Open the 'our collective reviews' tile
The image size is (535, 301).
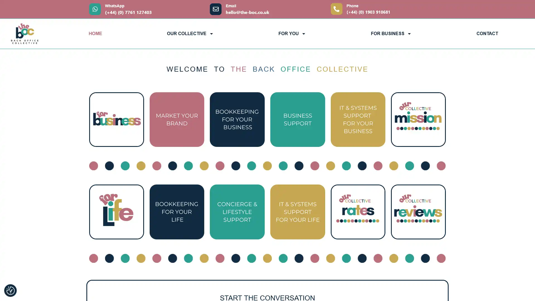418,212
